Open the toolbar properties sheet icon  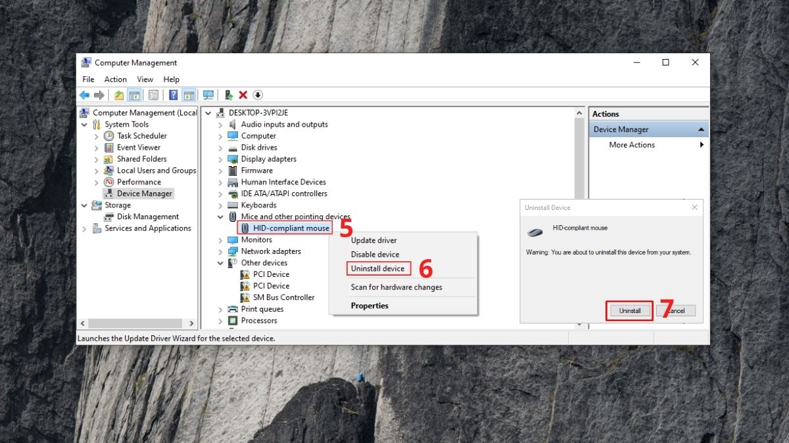point(153,95)
